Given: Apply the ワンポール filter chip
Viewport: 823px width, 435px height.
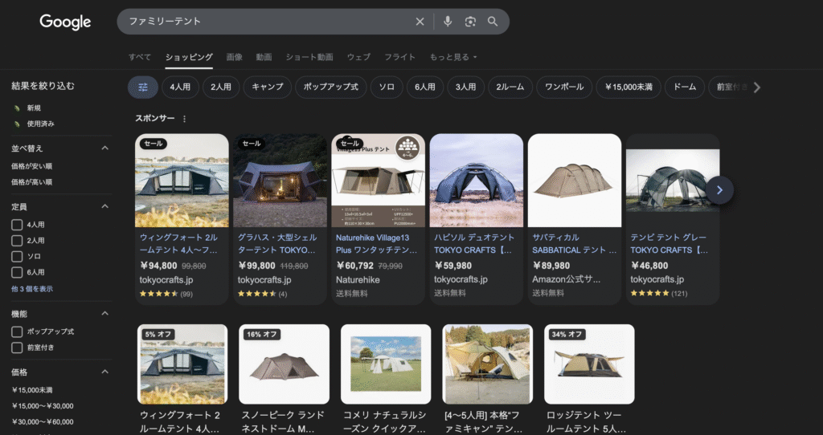Looking at the screenshot, I should coord(564,87).
